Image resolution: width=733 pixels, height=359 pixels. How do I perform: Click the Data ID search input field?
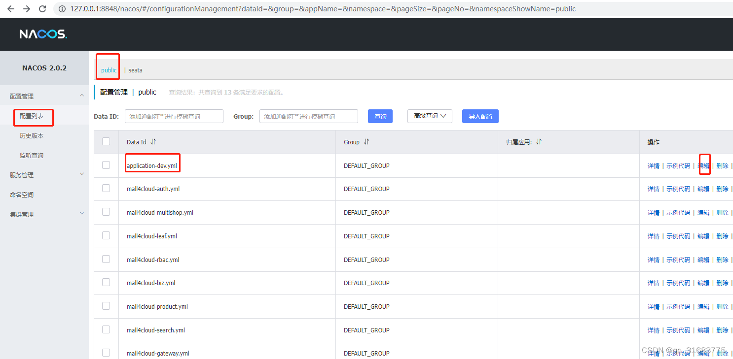(174, 116)
